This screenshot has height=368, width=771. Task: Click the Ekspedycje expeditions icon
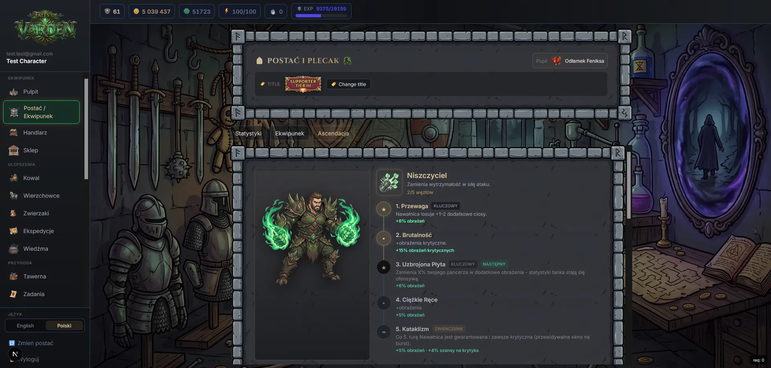14,231
